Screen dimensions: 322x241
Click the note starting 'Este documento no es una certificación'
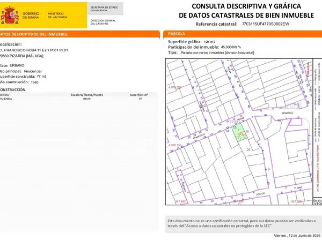click(x=241, y=223)
